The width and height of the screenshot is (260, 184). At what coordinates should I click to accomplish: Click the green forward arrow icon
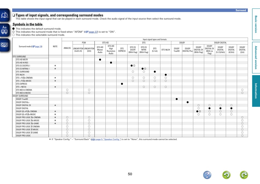coord(244,175)
